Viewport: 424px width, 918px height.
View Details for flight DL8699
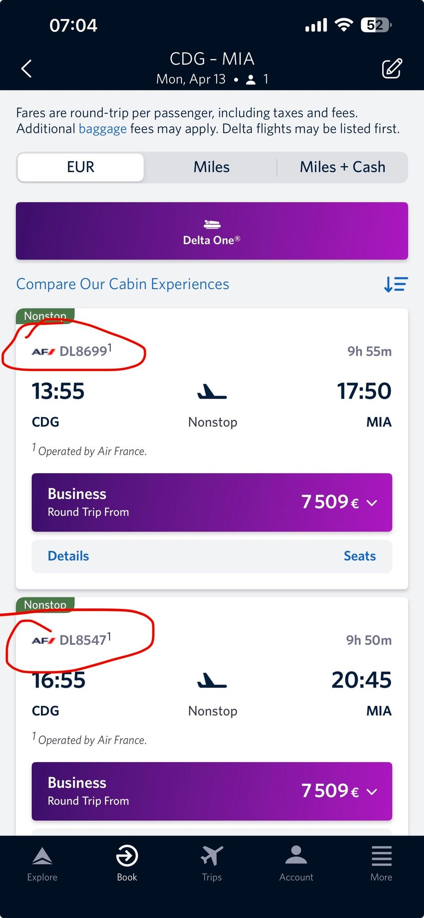[x=68, y=556]
